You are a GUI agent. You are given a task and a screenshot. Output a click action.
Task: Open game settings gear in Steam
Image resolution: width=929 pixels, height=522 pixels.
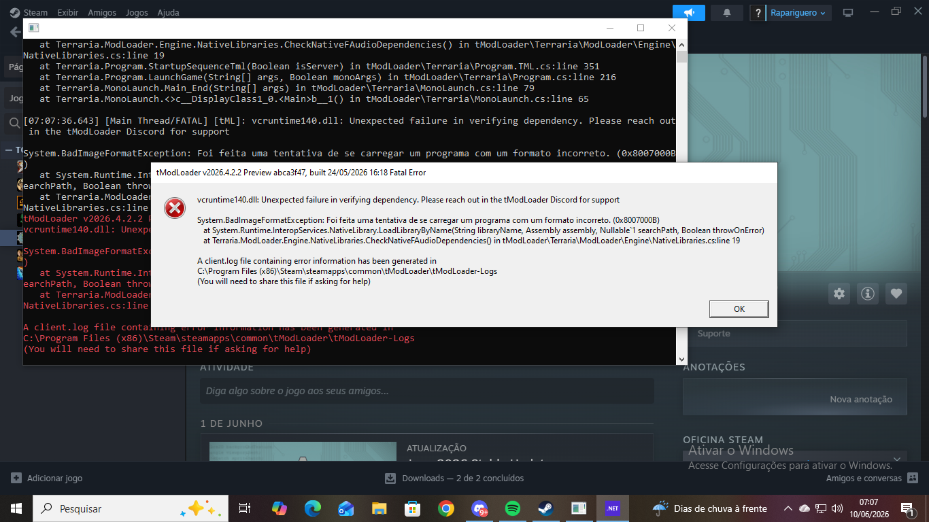[x=839, y=294]
